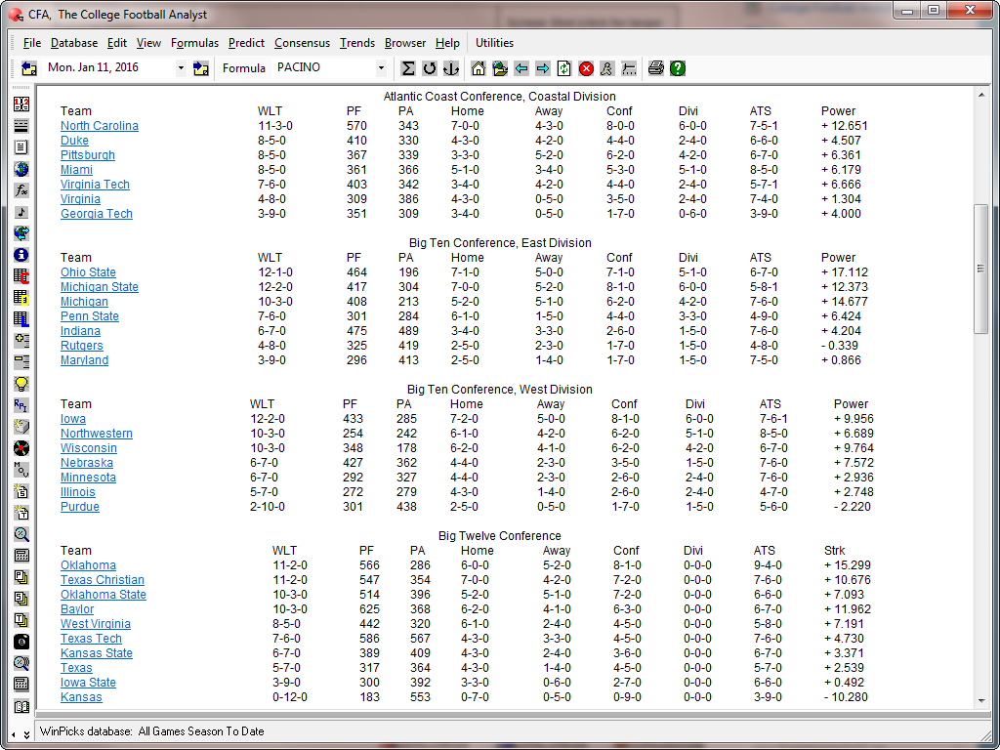Image resolution: width=1000 pixels, height=750 pixels.
Task: Click the red 1 2 scoreboard sidebar icon
Action: coord(21,104)
